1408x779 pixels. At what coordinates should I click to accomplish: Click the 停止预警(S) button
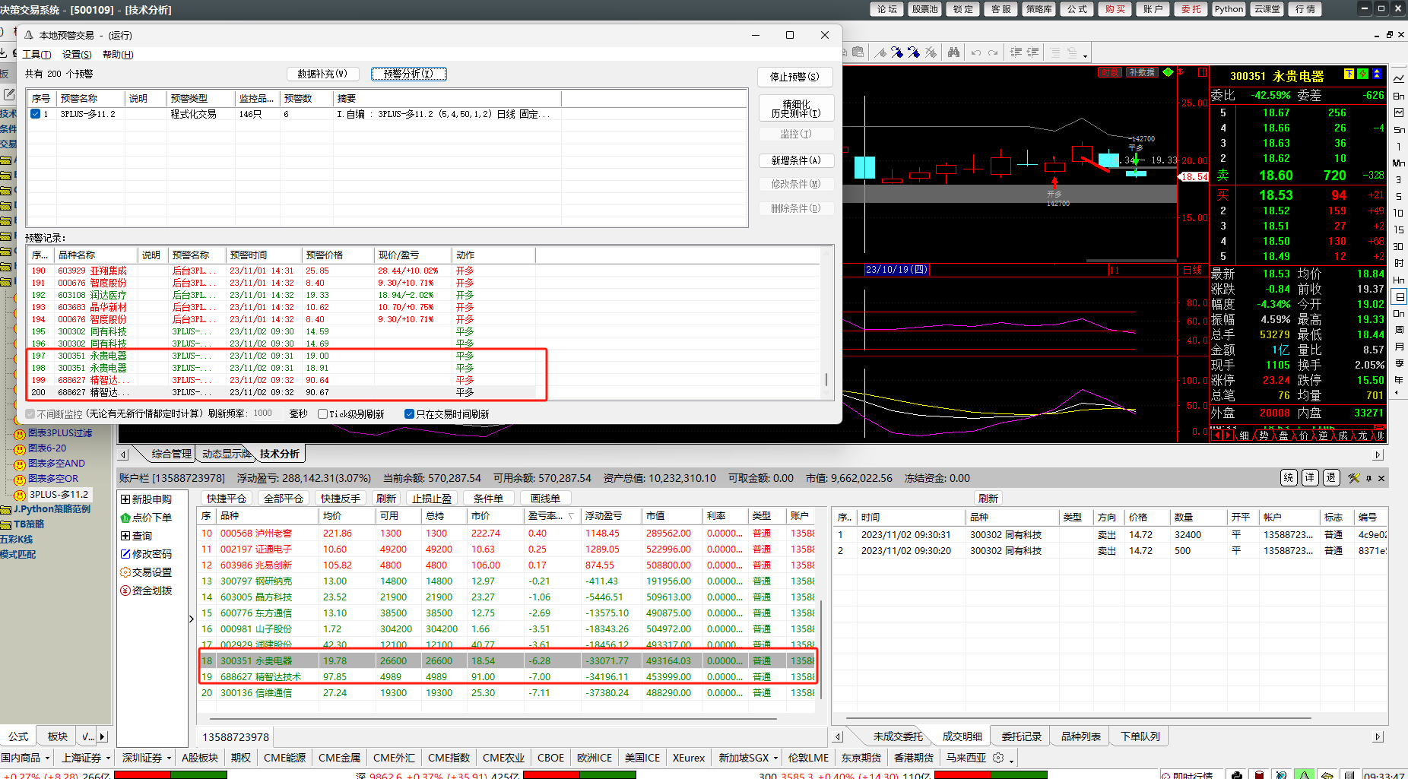[795, 77]
